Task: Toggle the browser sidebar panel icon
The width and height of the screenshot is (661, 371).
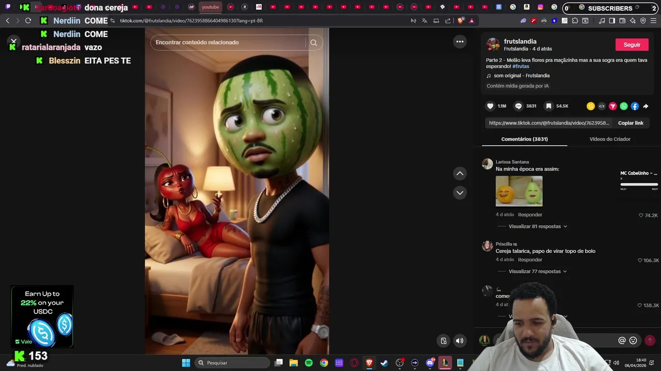Action: click(612, 21)
